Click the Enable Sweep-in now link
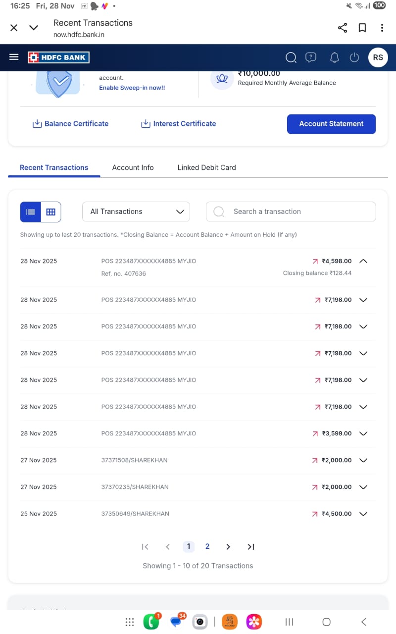The width and height of the screenshot is (396, 634). click(132, 88)
